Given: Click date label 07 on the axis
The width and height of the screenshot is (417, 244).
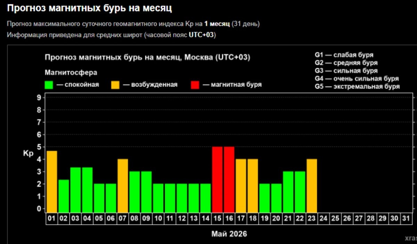Looking at the screenshot, I should [123, 219].
